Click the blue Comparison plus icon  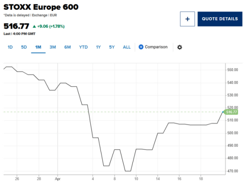(141, 47)
